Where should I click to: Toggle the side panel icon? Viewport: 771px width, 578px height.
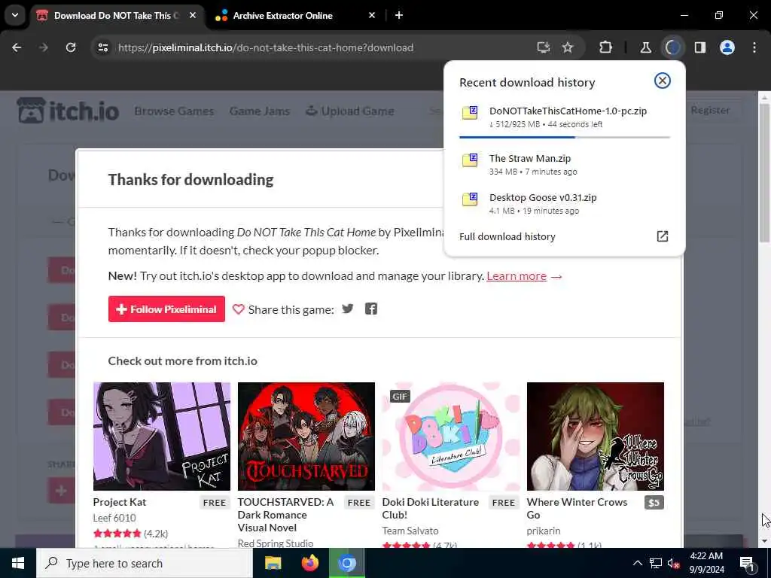699,47
